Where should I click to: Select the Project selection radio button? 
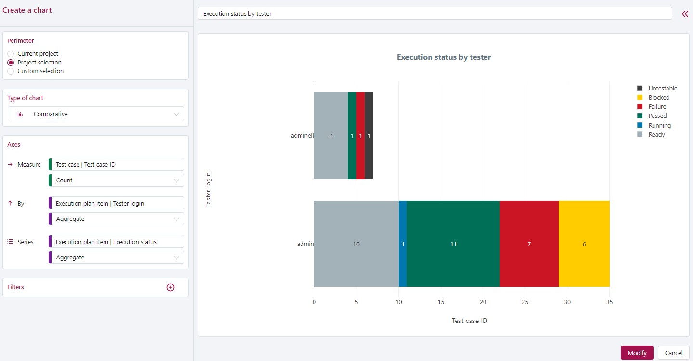(11, 63)
